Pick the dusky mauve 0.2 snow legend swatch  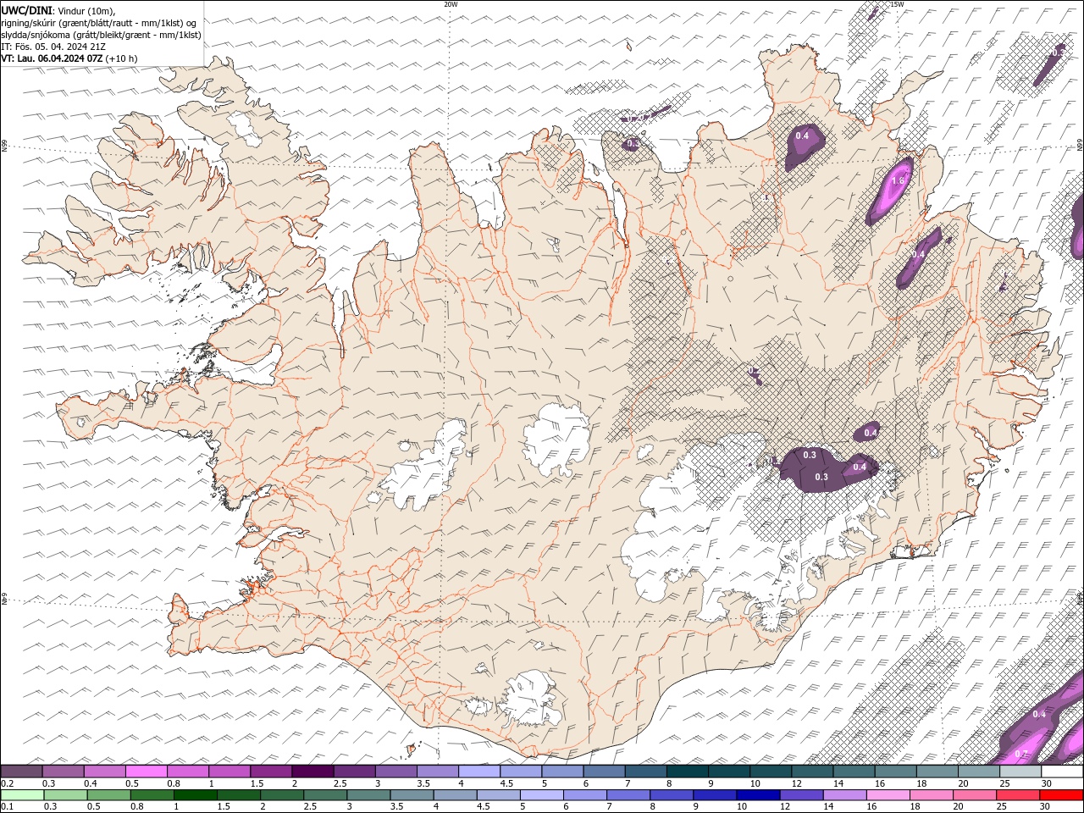(x=22, y=772)
